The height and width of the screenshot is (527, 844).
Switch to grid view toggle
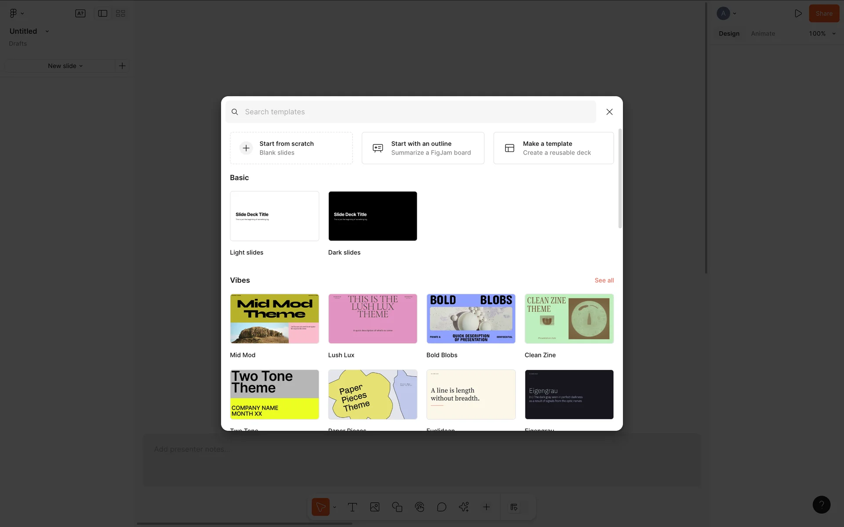pos(120,14)
